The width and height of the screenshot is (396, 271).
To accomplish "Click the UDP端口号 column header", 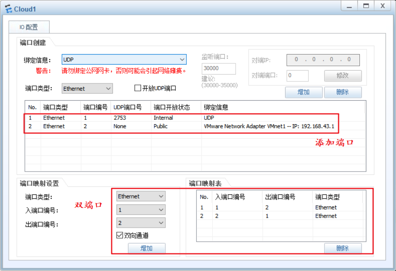I will coord(131,107).
